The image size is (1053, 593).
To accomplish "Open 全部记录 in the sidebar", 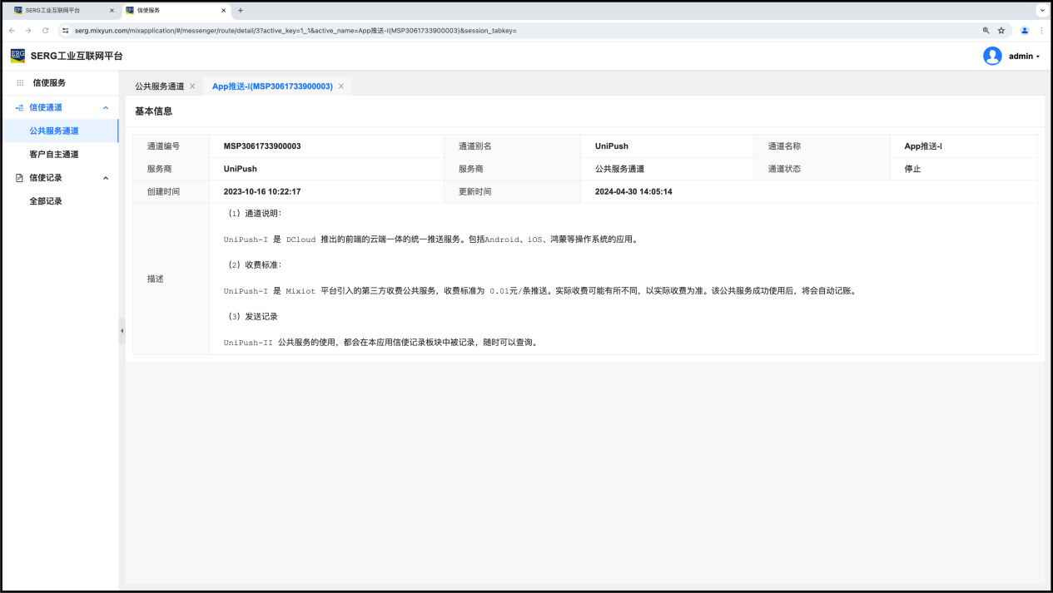I will coord(46,201).
